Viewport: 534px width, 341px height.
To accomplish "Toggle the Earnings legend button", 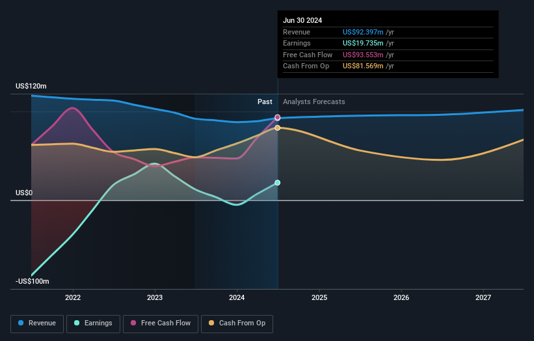I will 93,323.
